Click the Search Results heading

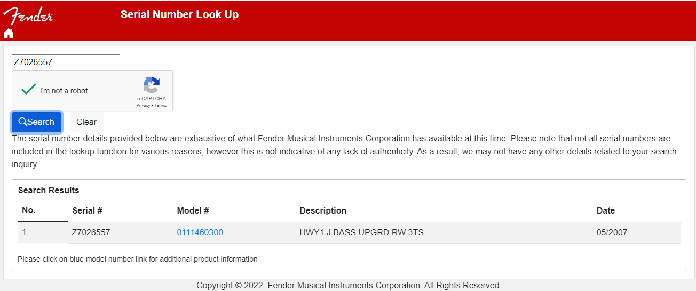[x=49, y=190]
